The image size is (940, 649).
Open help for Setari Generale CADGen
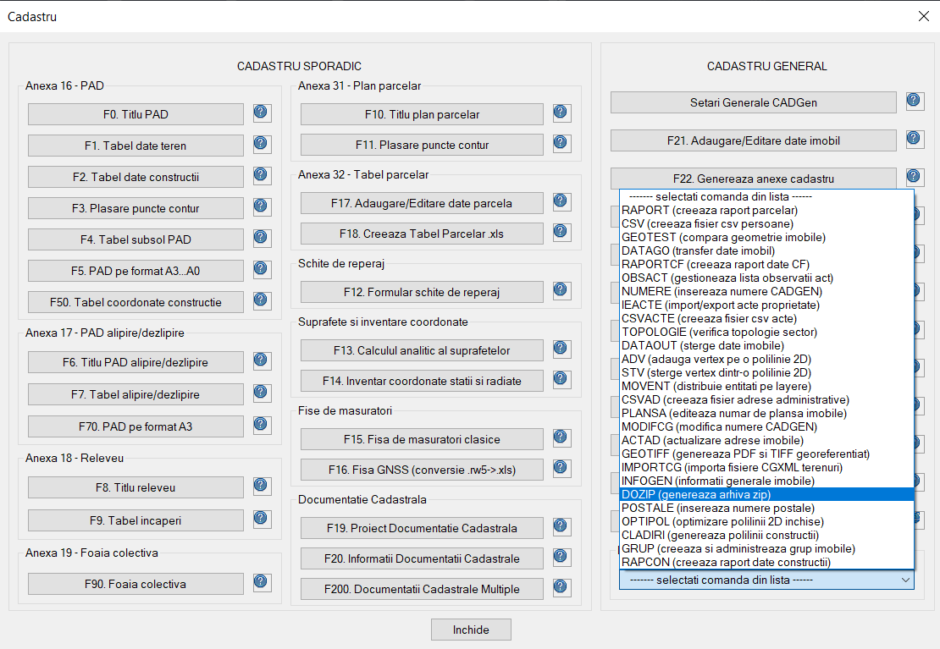point(915,101)
